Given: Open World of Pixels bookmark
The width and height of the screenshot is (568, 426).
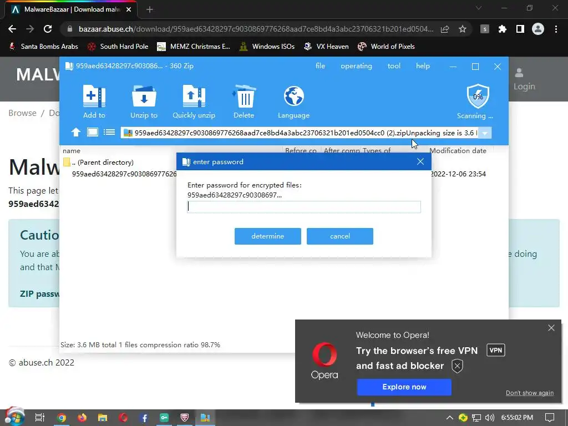Looking at the screenshot, I should pyautogui.click(x=386, y=47).
